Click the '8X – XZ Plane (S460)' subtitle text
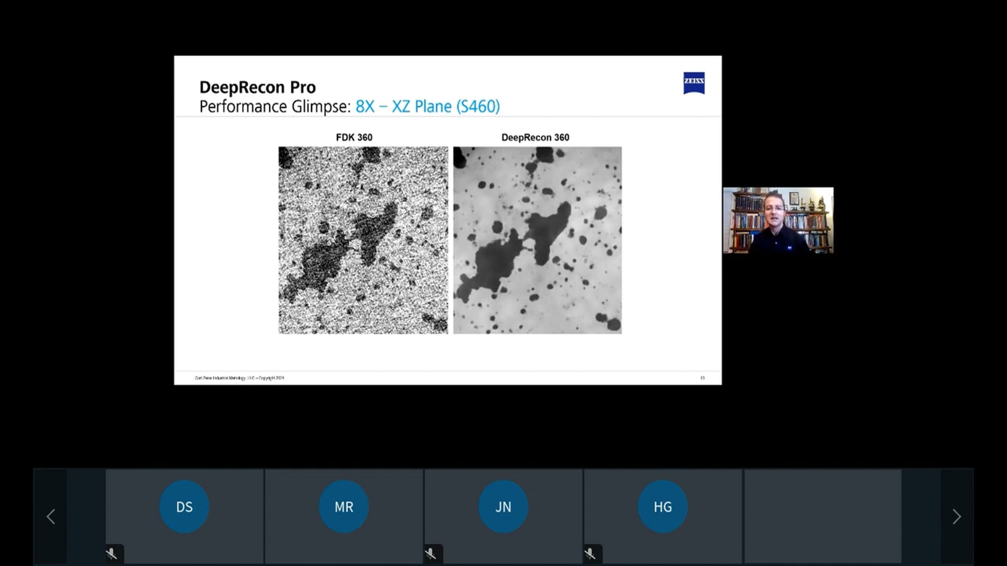This screenshot has height=566, width=1007. pos(427,106)
